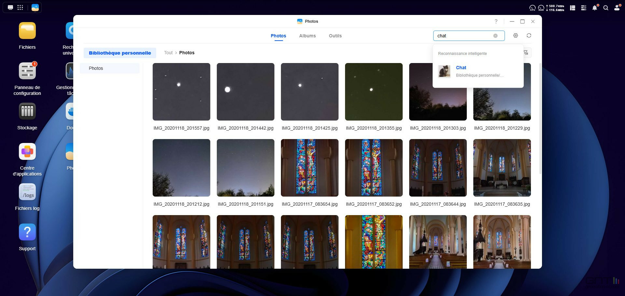Launch the Stockage app icon

click(x=27, y=111)
